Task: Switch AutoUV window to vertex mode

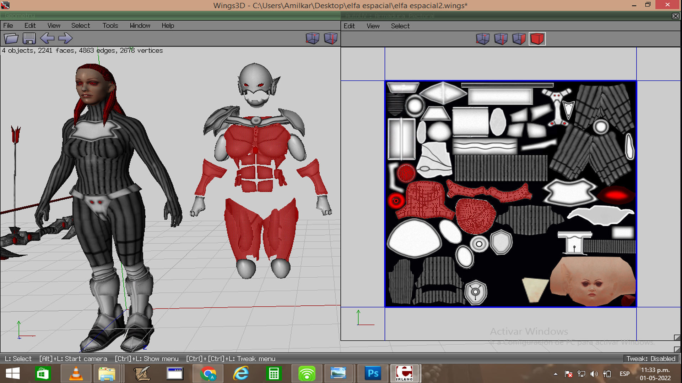Action: (x=483, y=39)
